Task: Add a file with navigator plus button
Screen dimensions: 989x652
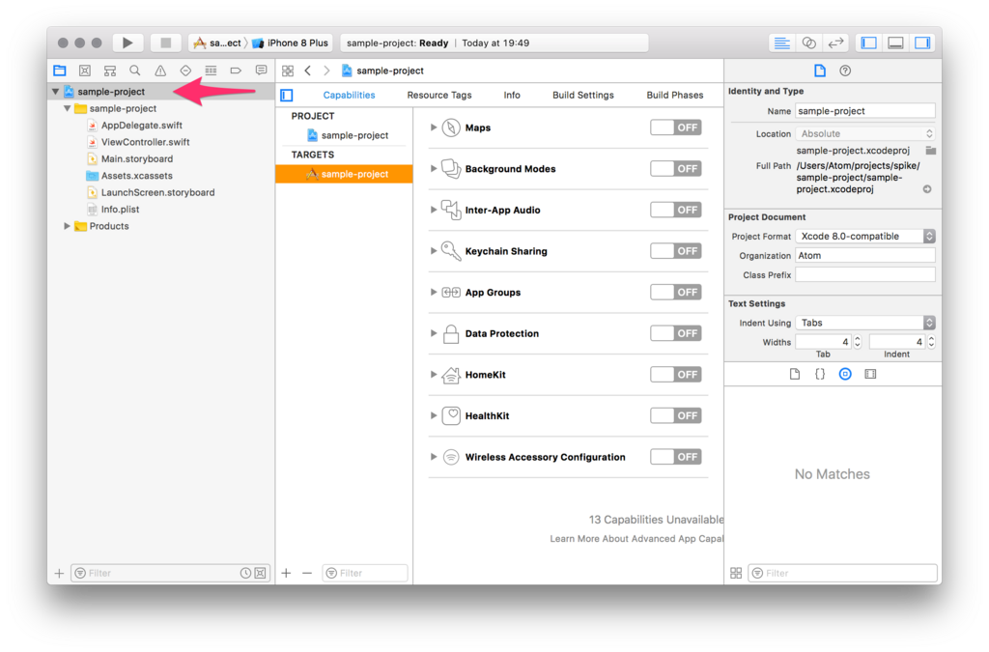Action: (x=59, y=573)
